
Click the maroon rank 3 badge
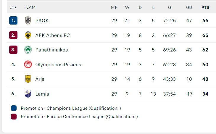13,50
